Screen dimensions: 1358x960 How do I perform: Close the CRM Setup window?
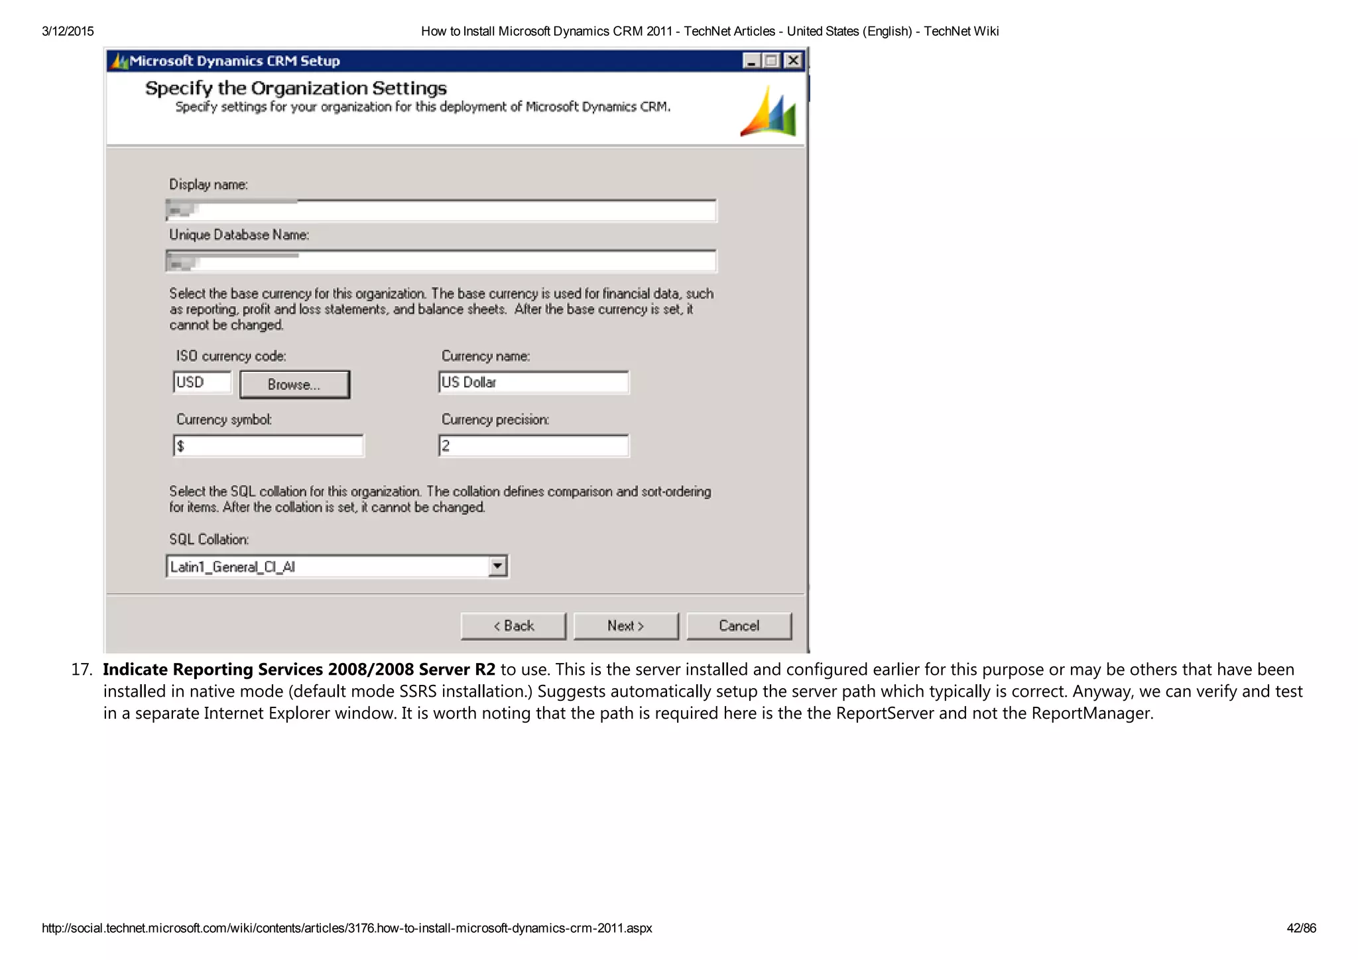[793, 61]
